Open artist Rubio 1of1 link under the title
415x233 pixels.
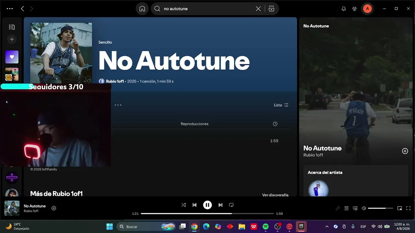[115, 81]
